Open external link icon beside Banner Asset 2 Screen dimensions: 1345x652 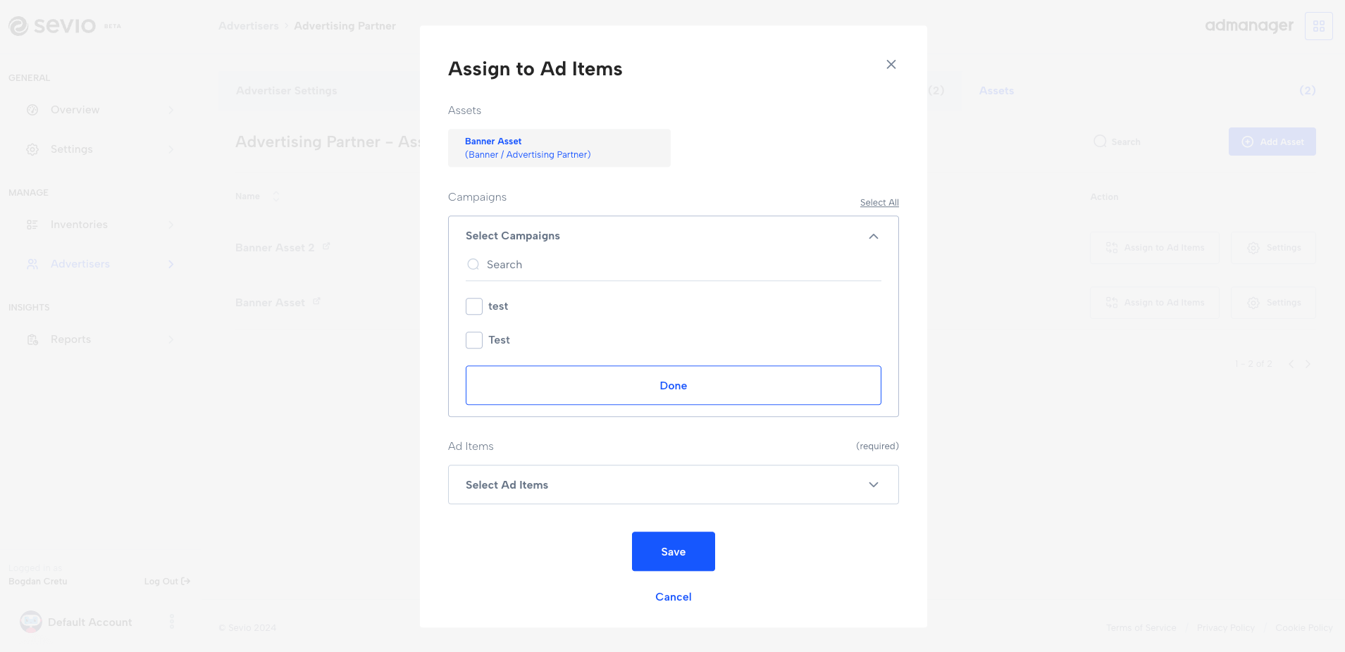[x=326, y=246]
